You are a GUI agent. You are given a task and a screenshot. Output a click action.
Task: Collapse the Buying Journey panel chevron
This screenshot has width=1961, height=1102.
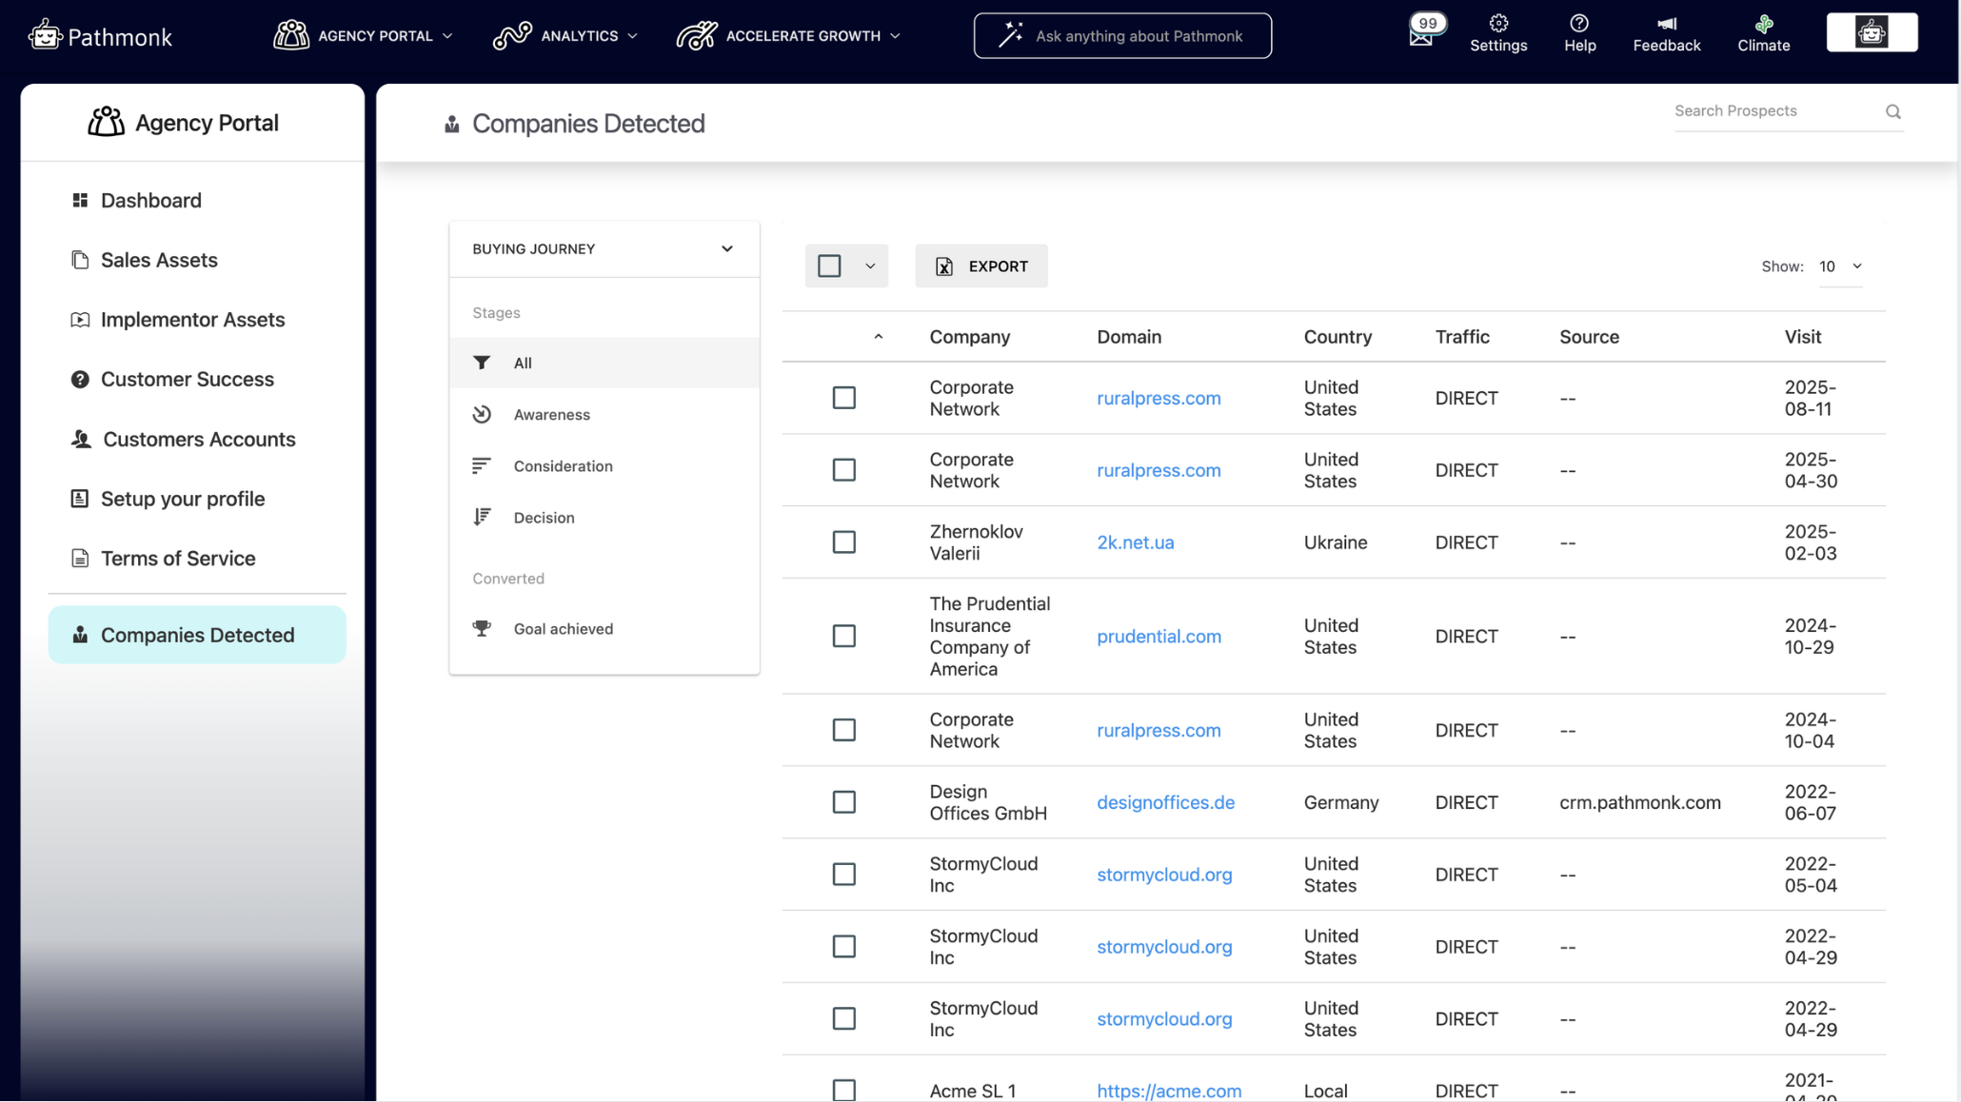(726, 249)
